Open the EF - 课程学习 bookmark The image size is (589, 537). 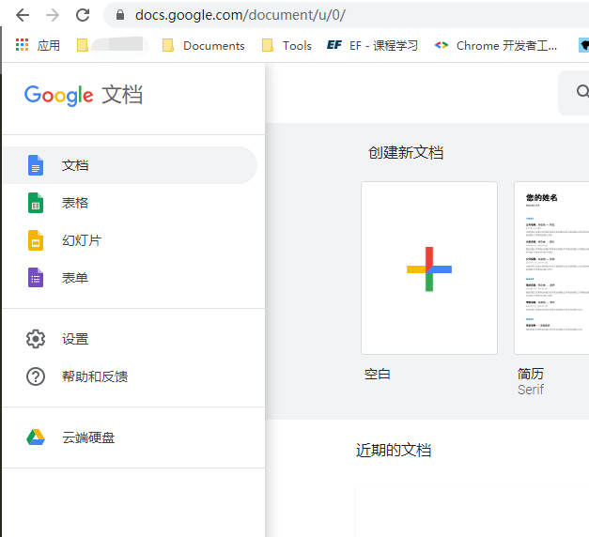(x=372, y=45)
